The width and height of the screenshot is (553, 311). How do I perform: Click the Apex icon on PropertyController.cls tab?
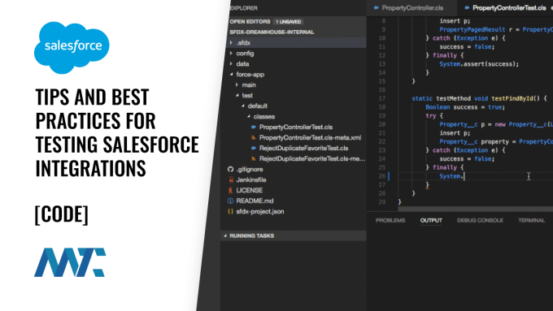click(x=377, y=8)
